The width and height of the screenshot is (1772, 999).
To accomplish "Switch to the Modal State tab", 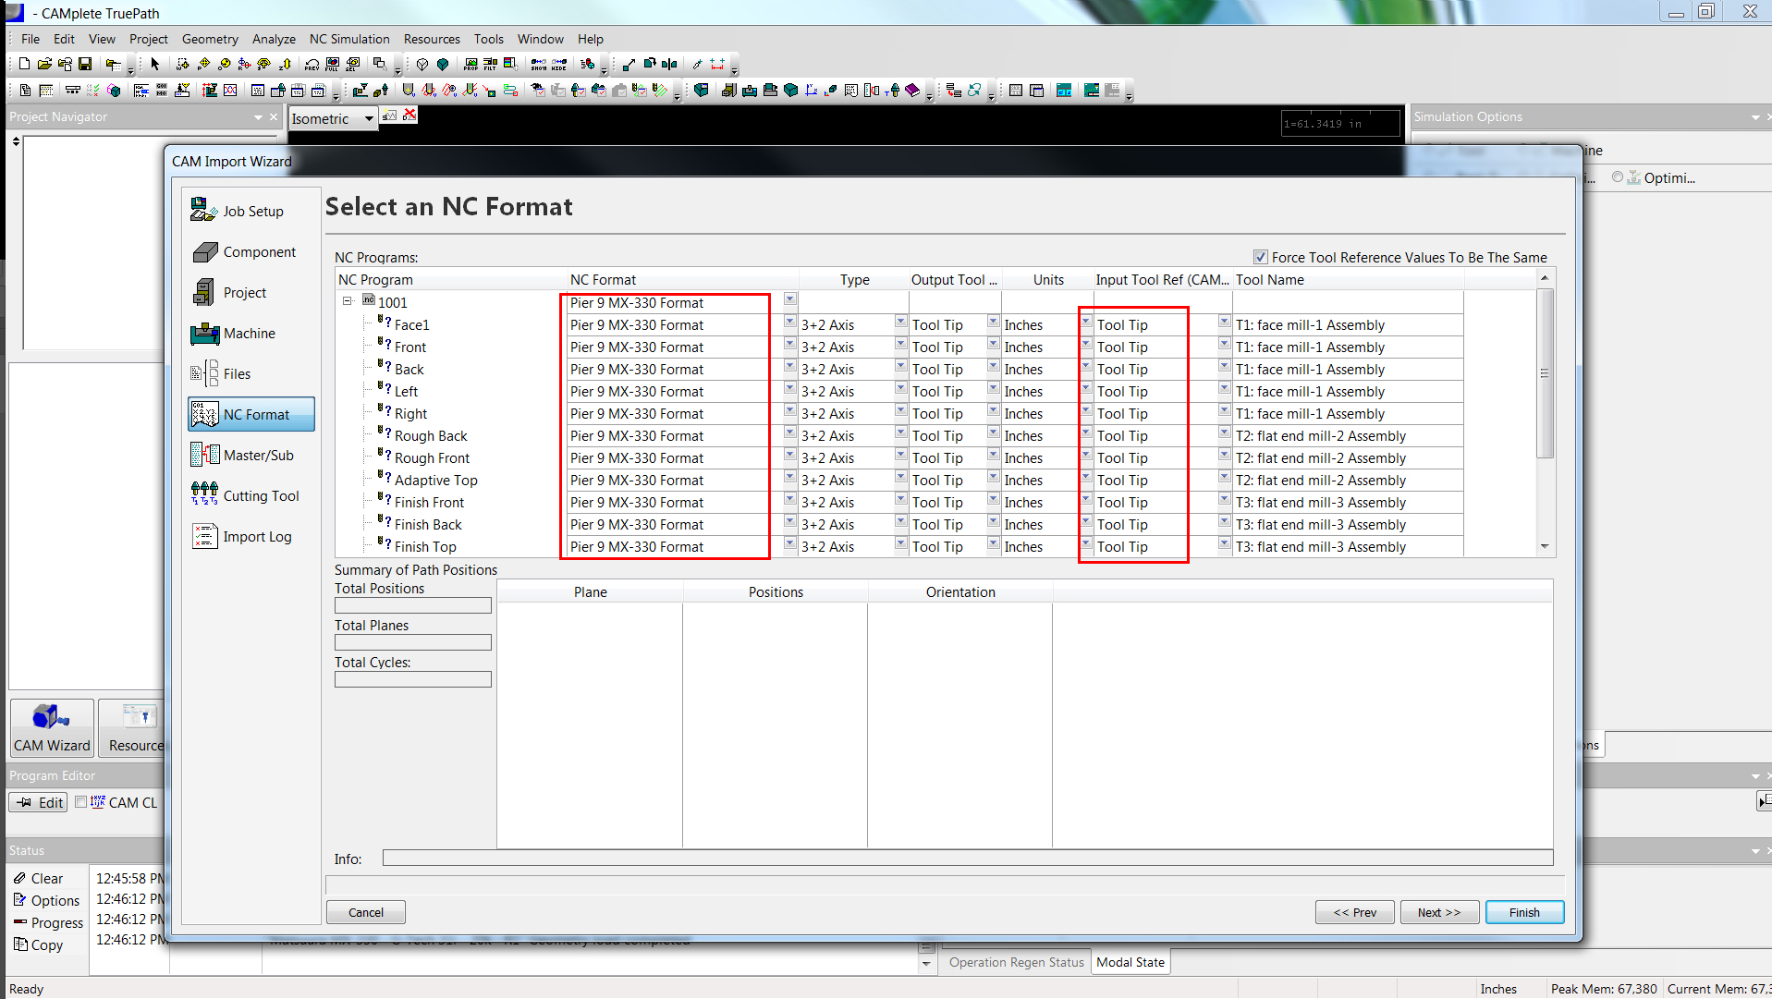I will tap(1130, 962).
